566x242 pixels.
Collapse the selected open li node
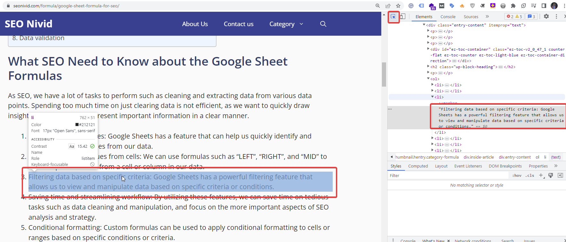click(x=432, y=97)
